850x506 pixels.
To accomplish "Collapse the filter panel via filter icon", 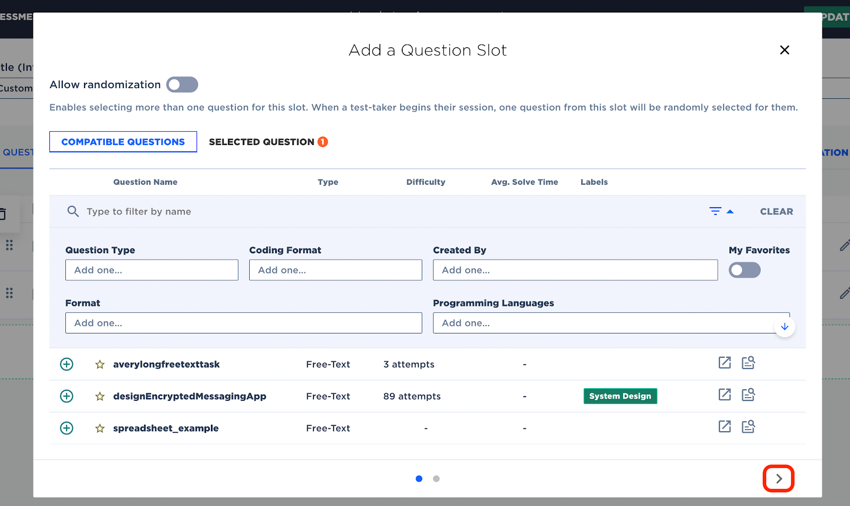I will pos(721,211).
